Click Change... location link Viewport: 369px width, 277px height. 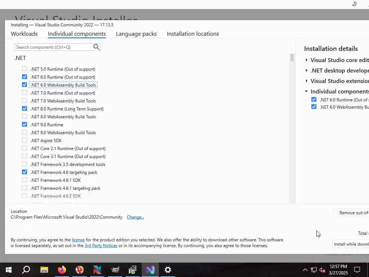click(x=135, y=217)
